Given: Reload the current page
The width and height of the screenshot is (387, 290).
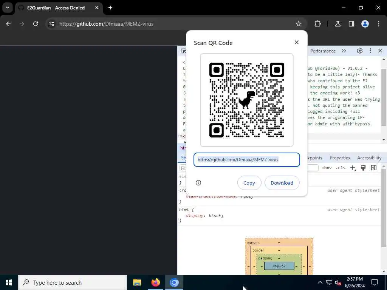Looking at the screenshot, I should click(x=36, y=24).
